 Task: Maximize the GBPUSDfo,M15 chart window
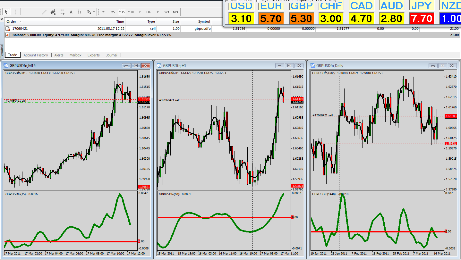[x=136, y=65]
